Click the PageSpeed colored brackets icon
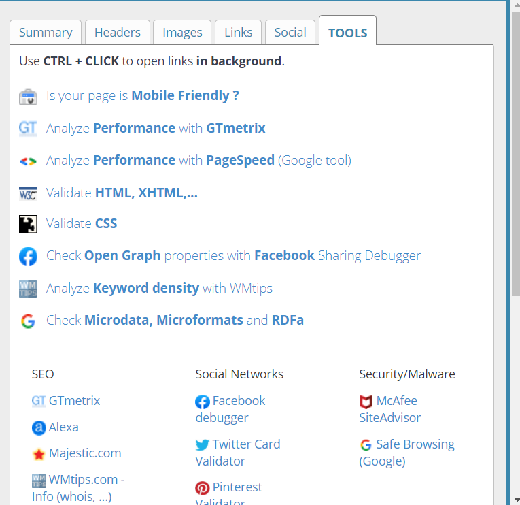This screenshot has height=505, width=520. click(28, 161)
